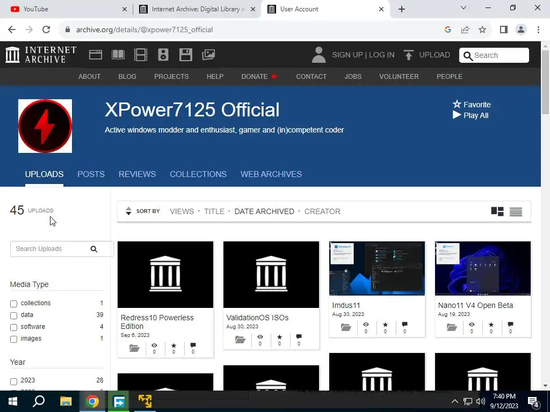Open the Web (Wayback) media icon
Image resolution: width=550 pixels, height=412 pixels.
pyautogui.click(x=96, y=55)
